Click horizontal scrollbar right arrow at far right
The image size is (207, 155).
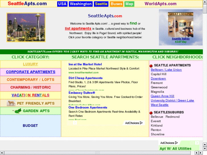point(201,153)
